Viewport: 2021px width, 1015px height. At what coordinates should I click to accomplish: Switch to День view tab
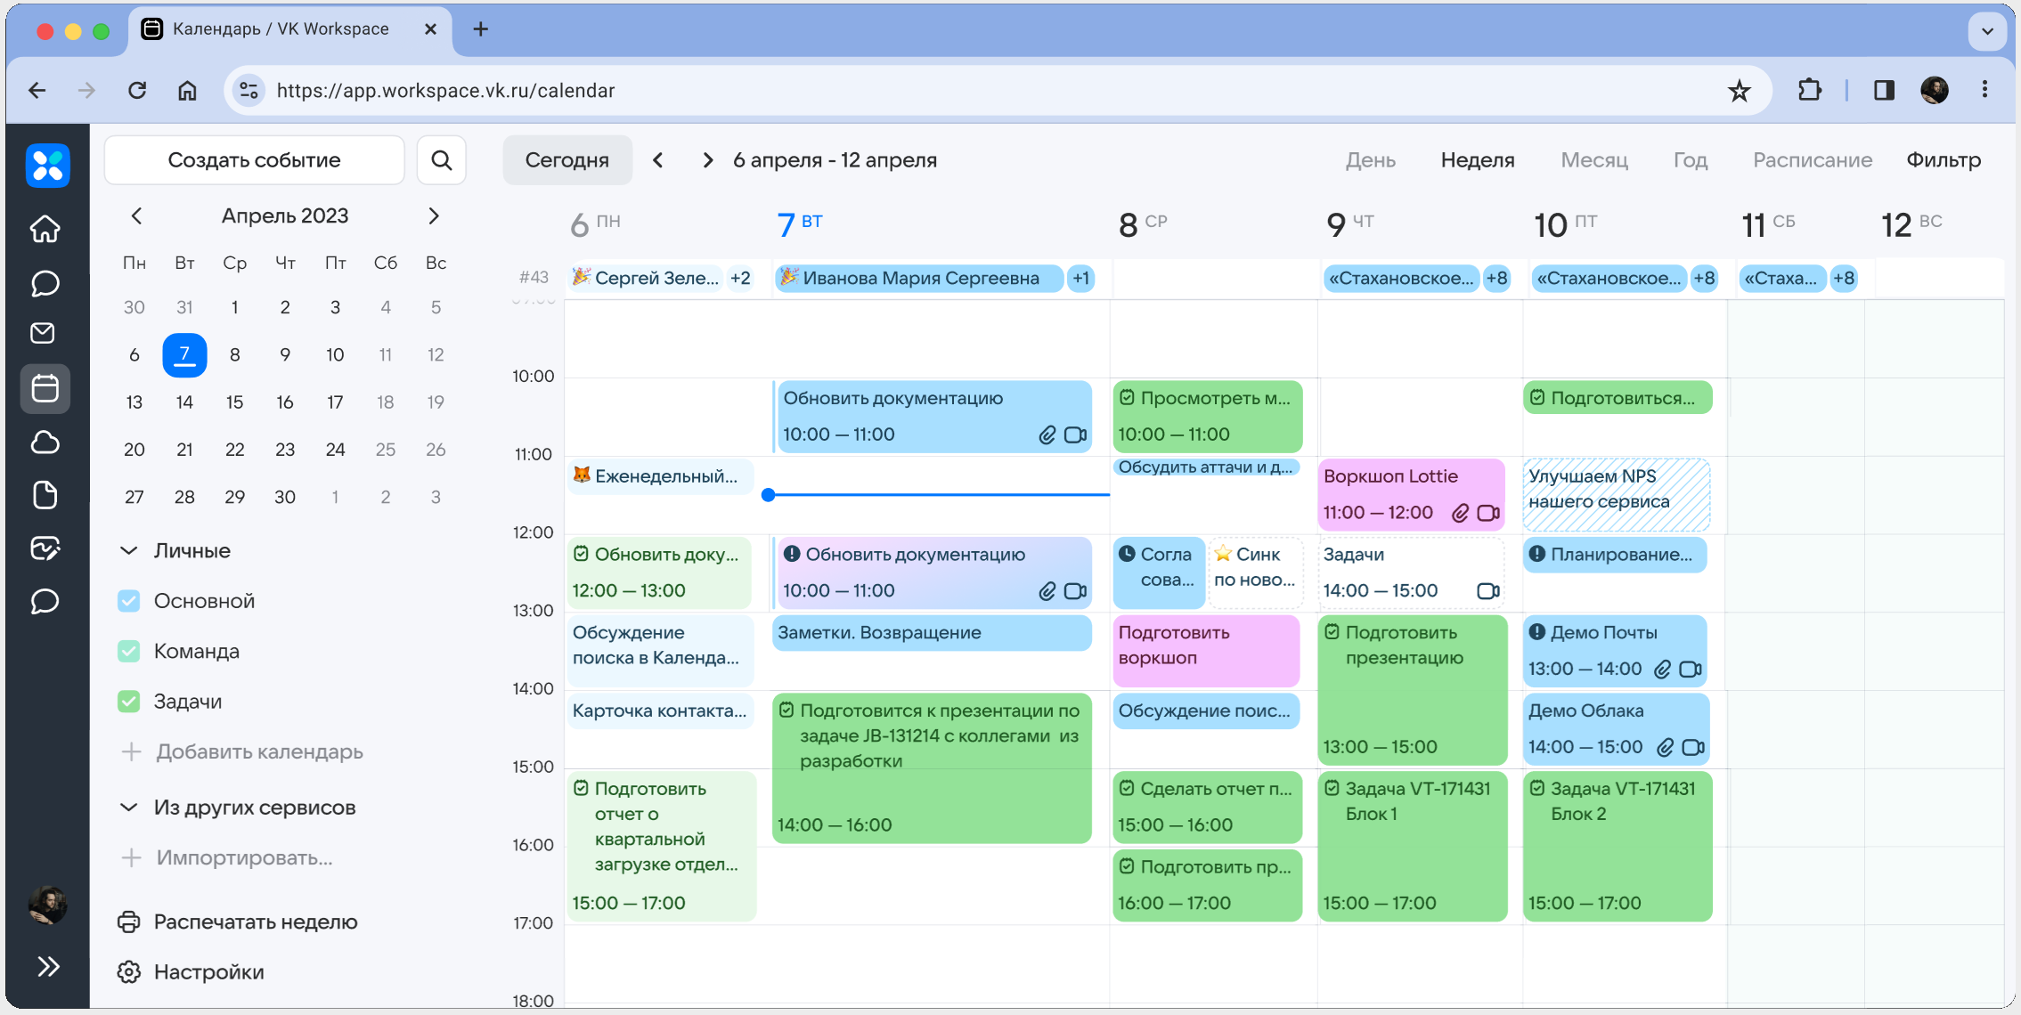(x=1370, y=160)
